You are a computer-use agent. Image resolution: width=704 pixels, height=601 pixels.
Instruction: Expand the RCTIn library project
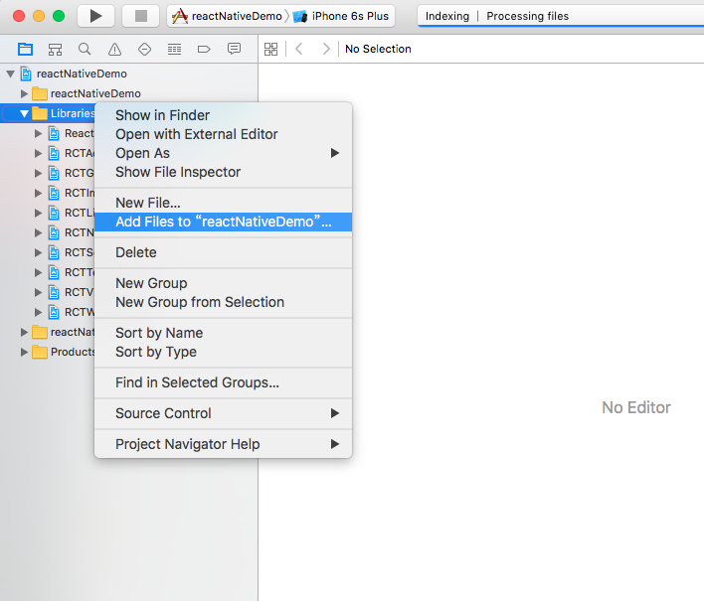(38, 193)
